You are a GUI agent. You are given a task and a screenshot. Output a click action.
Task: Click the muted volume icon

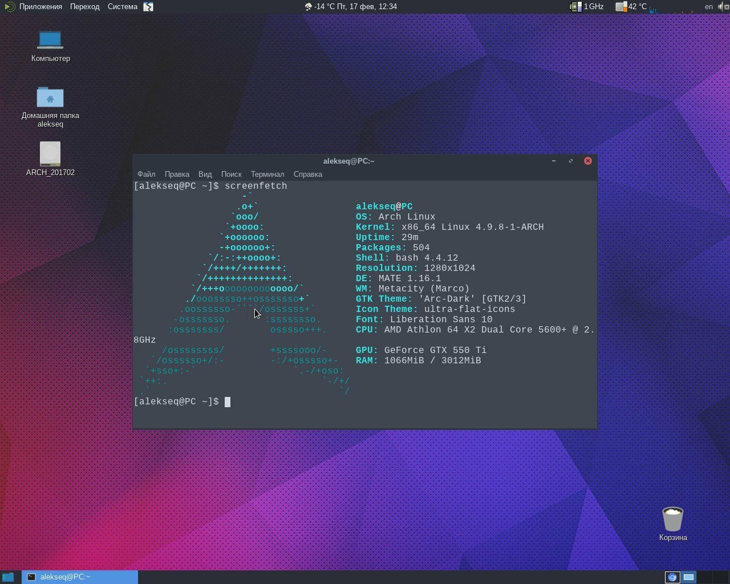click(722, 7)
